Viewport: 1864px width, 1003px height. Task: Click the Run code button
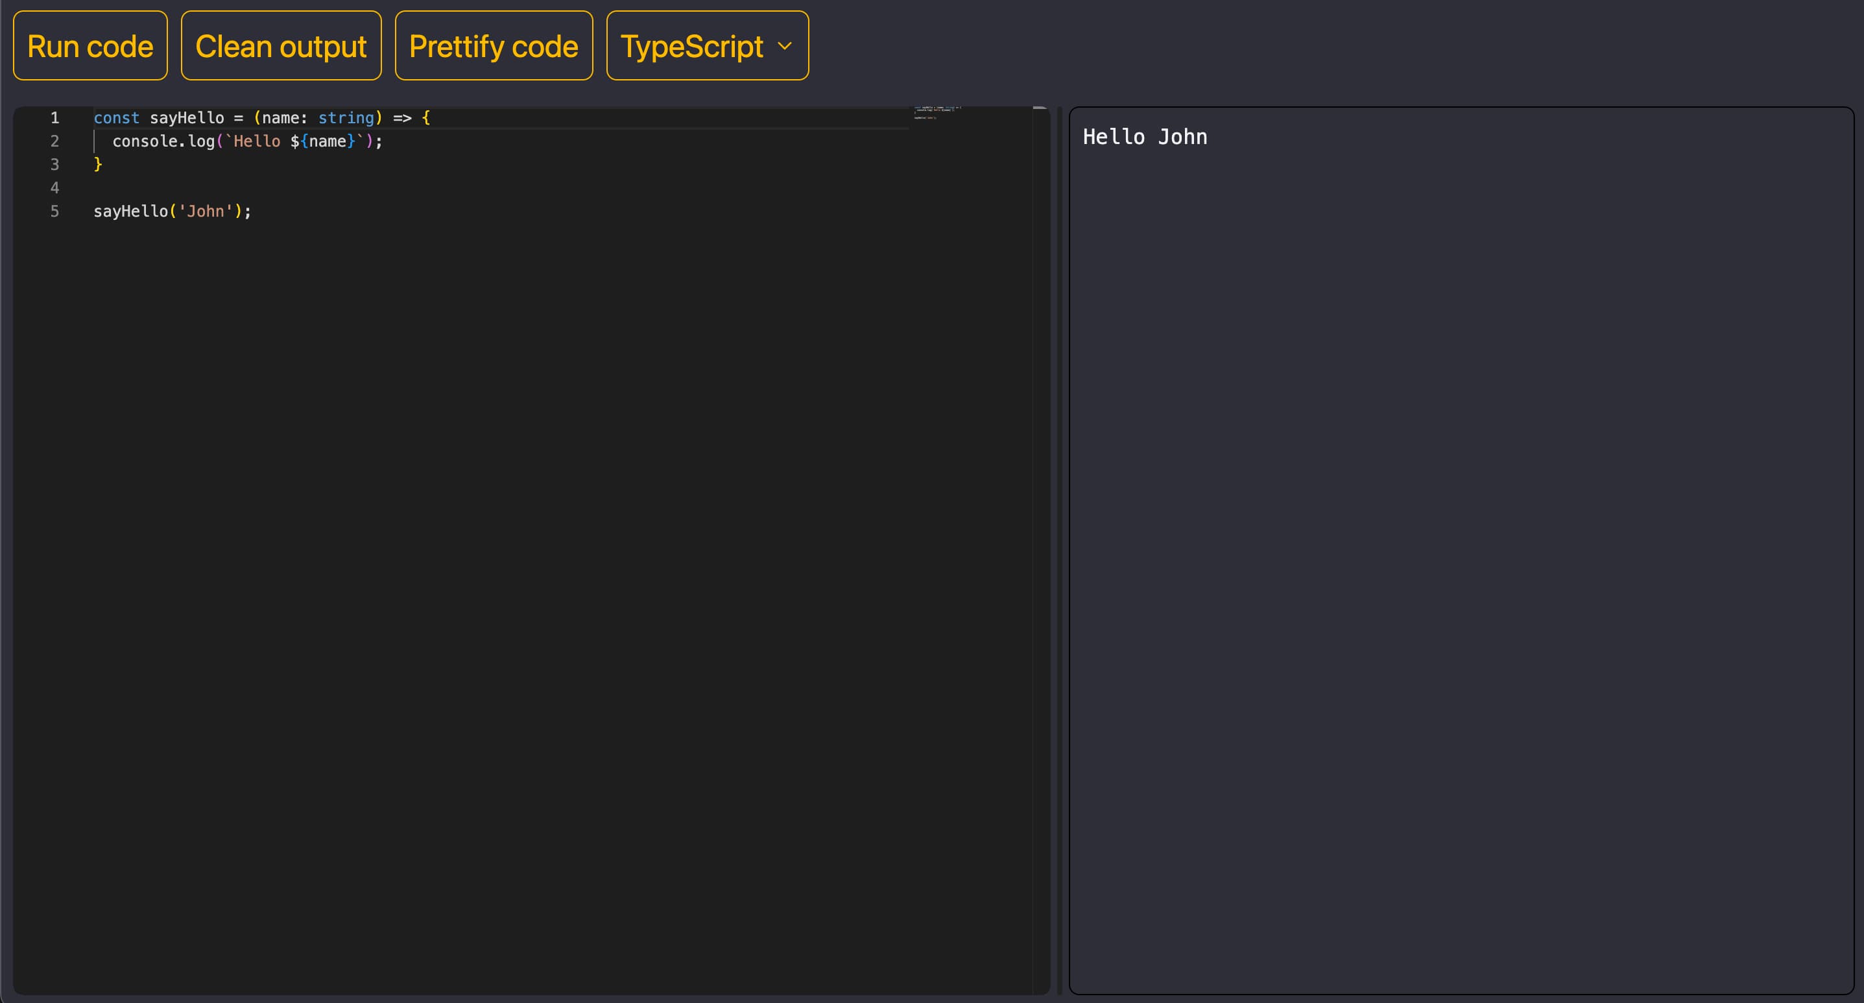(90, 45)
